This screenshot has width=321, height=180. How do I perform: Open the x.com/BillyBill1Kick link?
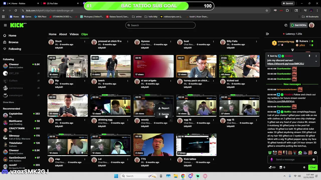(281, 101)
